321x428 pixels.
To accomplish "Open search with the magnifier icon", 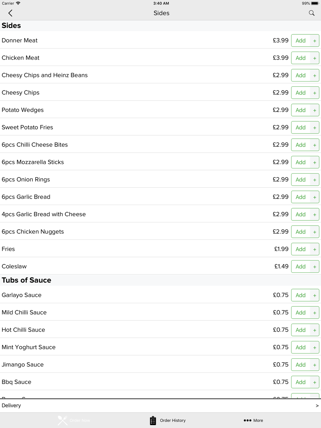I will [x=312, y=13].
